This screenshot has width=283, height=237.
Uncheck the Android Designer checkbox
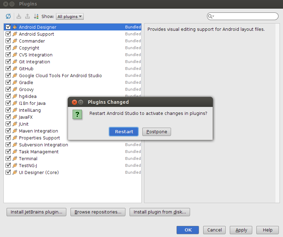click(8, 27)
